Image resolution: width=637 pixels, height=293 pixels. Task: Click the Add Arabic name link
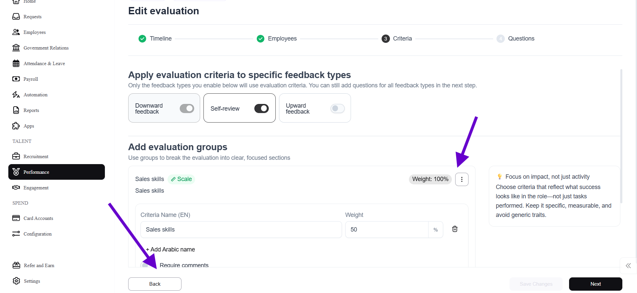tap(170, 249)
